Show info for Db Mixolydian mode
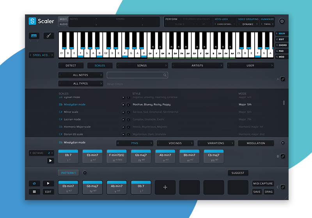 tap(128, 105)
